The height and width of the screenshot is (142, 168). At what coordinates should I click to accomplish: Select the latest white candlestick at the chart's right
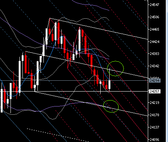[110, 85]
